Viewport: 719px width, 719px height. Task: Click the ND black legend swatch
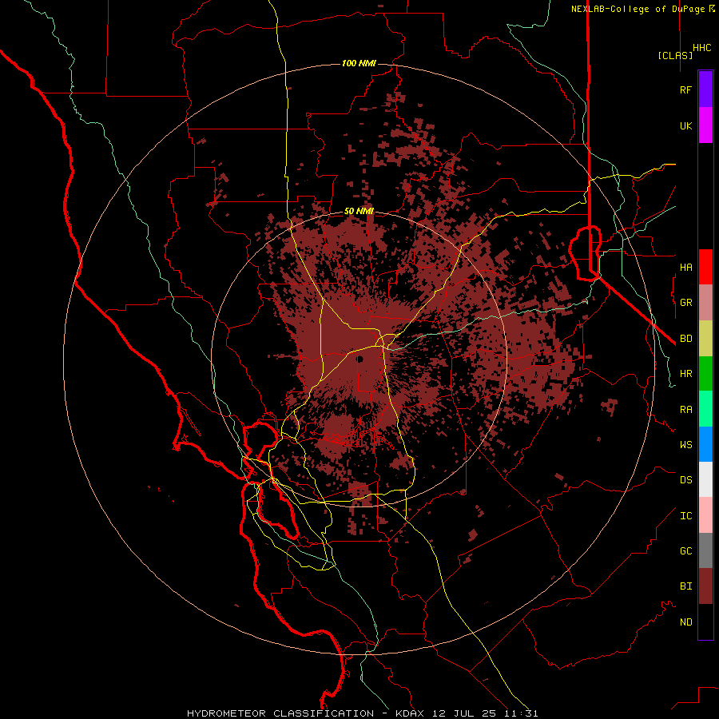705,622
